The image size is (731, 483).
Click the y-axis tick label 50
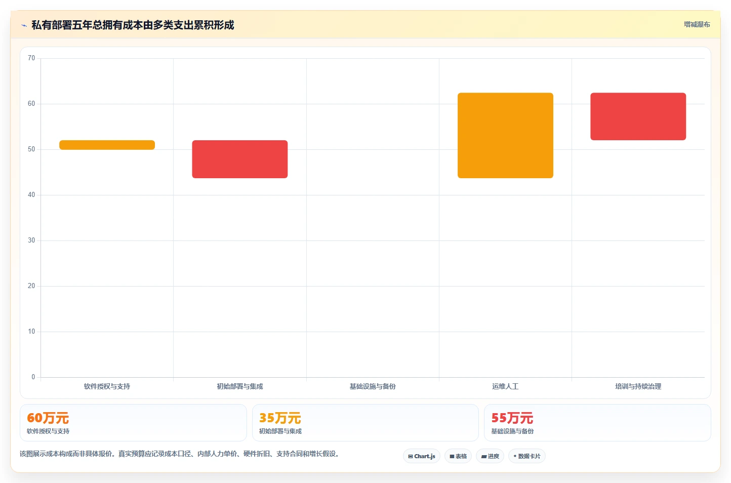point(31,149)
